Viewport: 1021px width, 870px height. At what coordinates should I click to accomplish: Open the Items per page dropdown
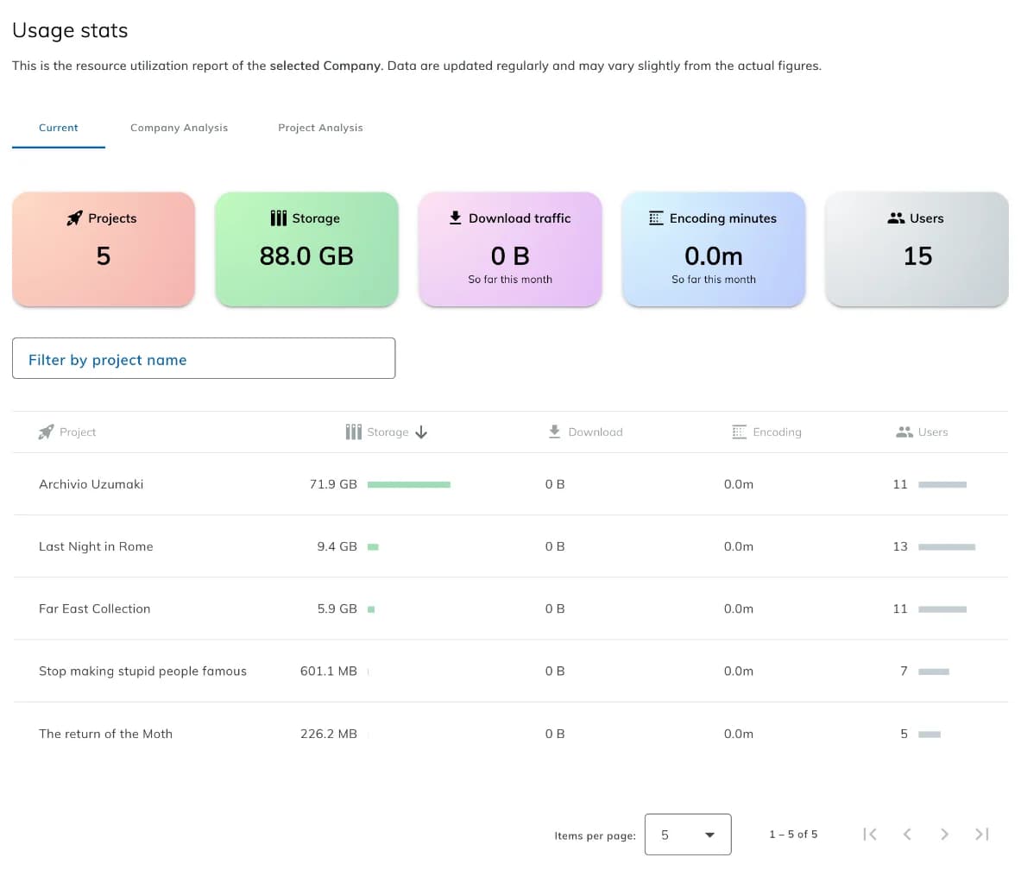(x=688, y=835)
